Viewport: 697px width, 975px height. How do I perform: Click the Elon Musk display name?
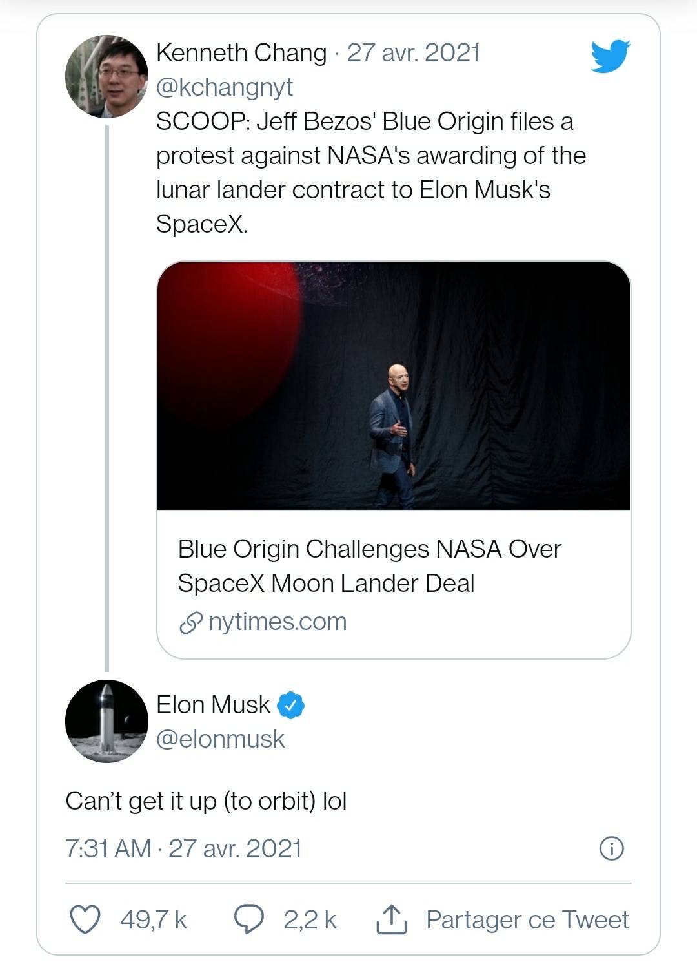pyautogui.click(x=213, y=705)
